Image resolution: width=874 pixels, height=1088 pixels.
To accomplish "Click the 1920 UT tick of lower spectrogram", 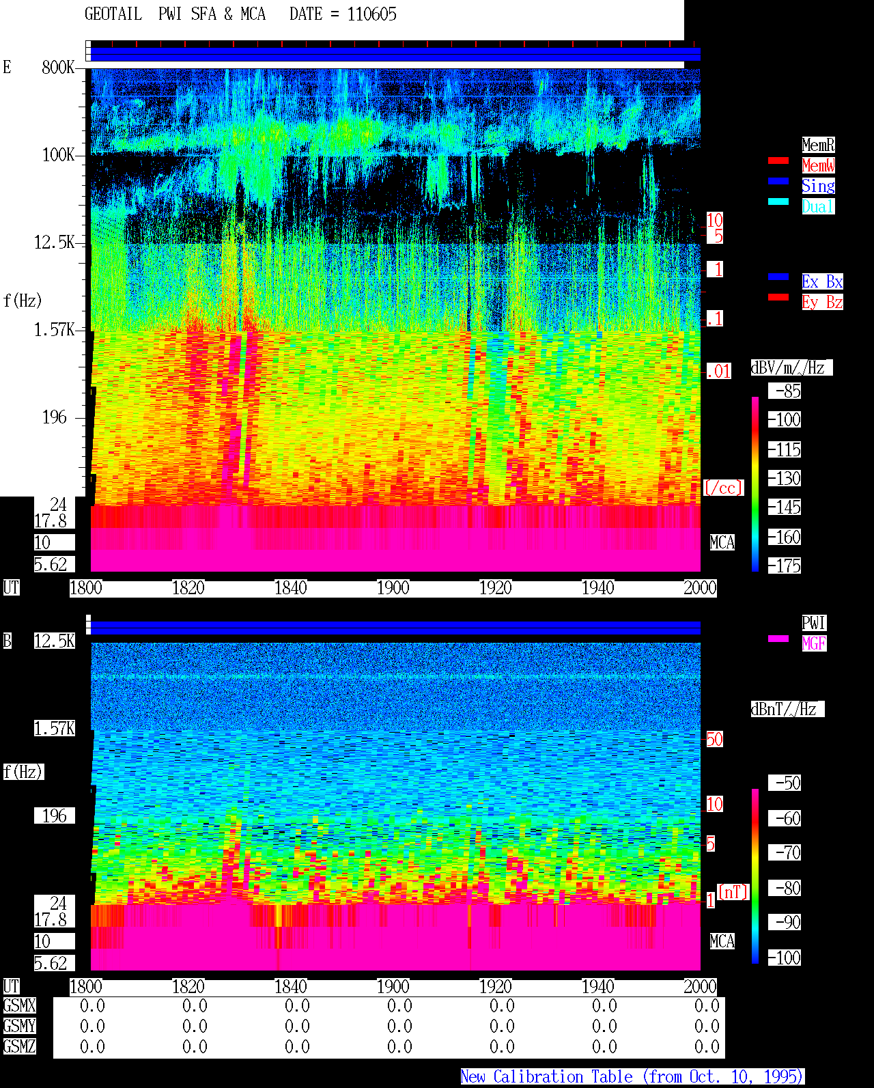I will click(x=496, y=986).
